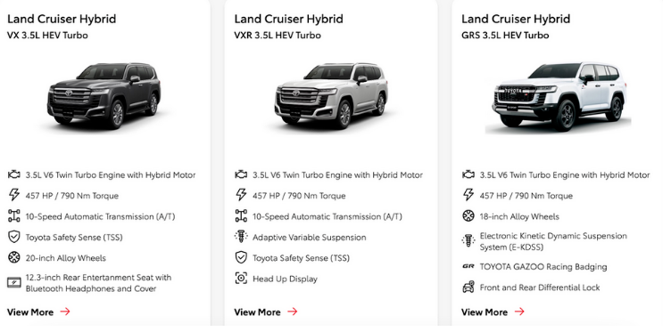Click the Toyota Safety Sense shield icon on VX card
The image size is (663, 332).
coord(14,236)
